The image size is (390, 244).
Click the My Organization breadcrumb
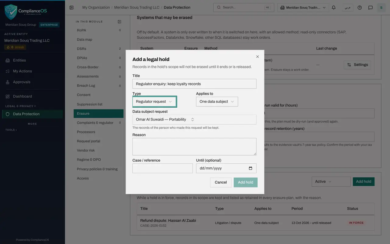tap(96, 8)
